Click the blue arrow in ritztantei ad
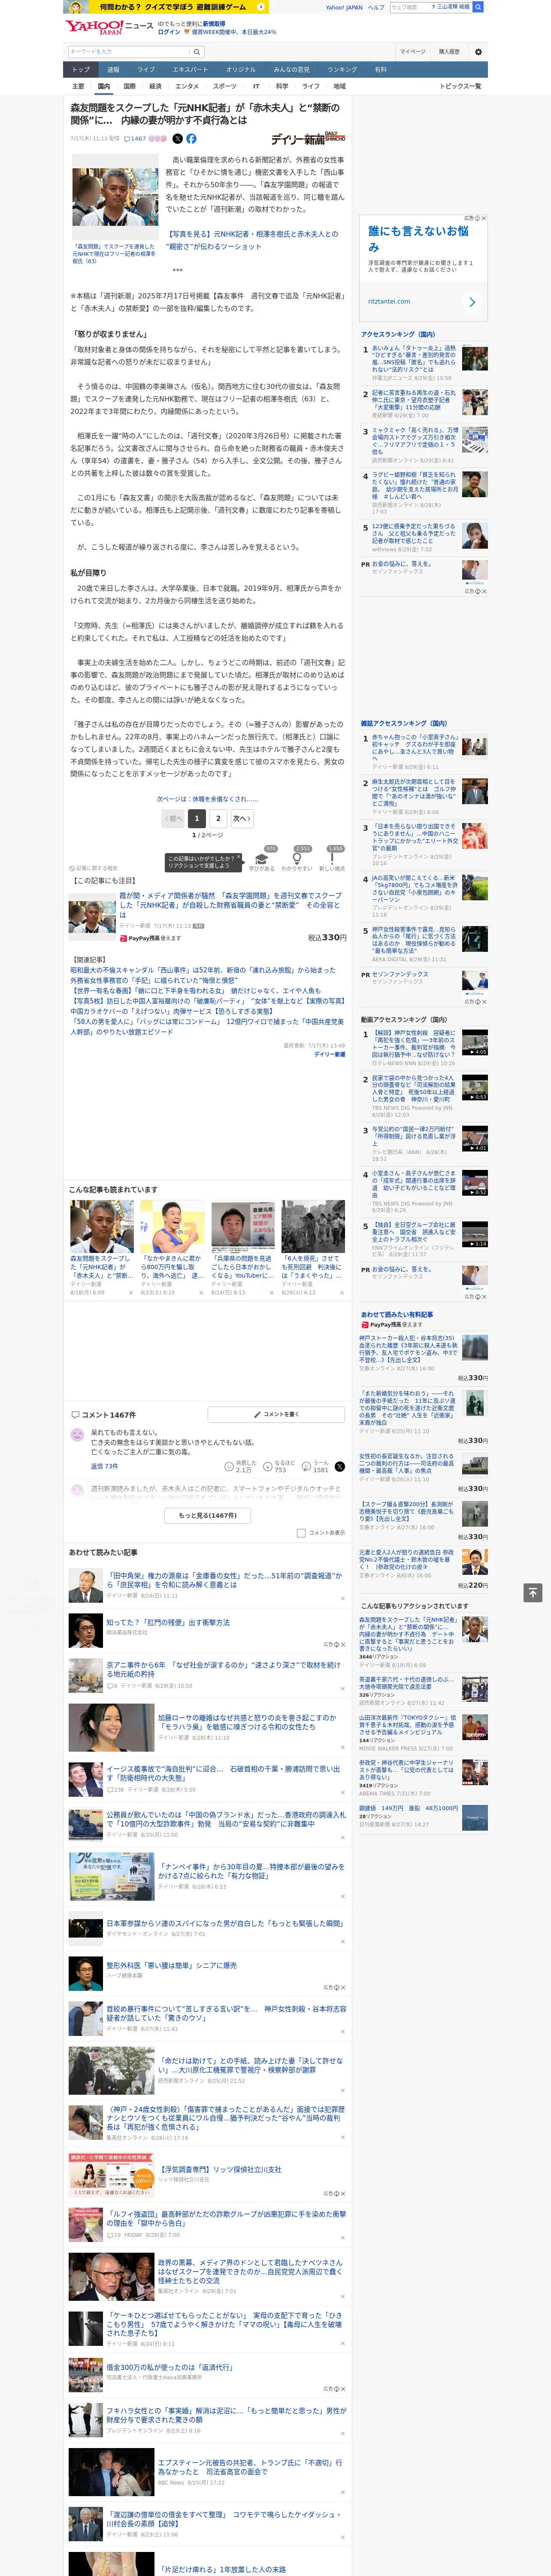 [x=471, y=301]
